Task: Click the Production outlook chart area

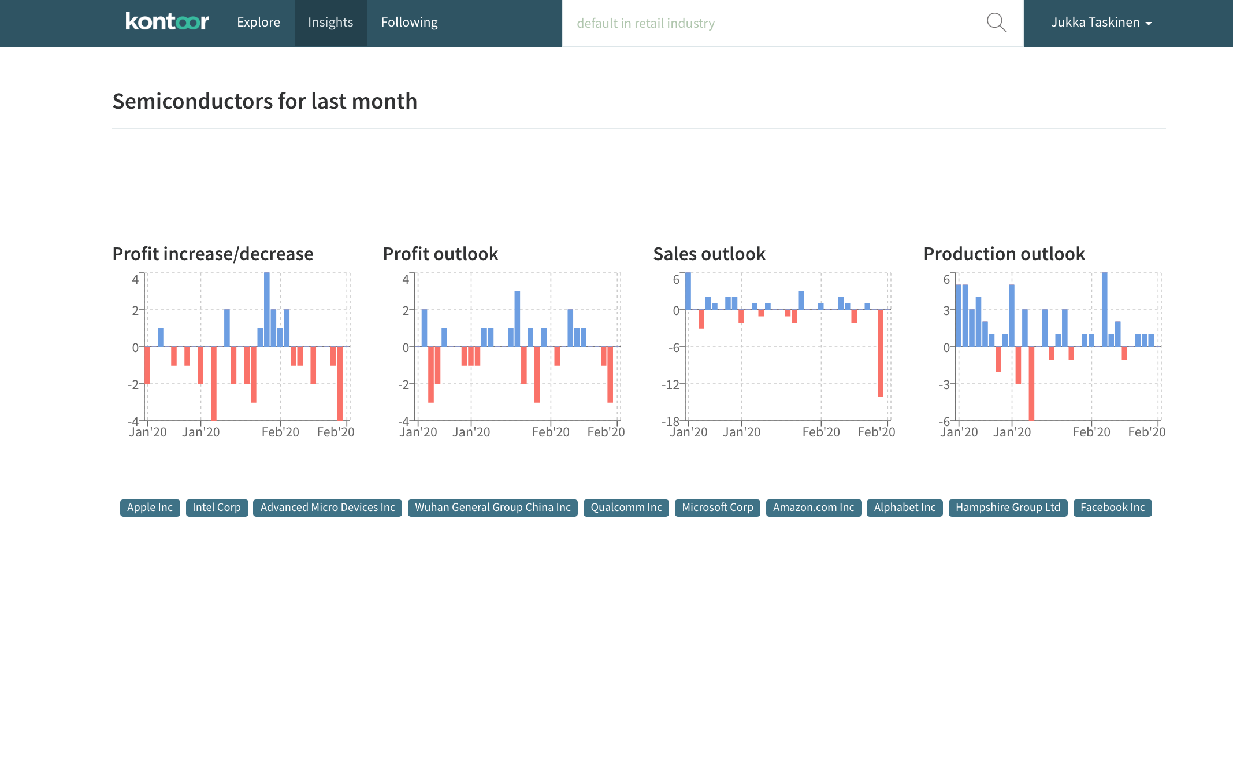Action: [1059, 347]
